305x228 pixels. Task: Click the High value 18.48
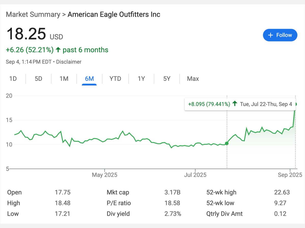(63, 203)
